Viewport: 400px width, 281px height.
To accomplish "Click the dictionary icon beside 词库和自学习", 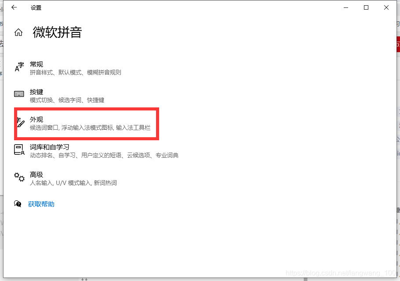I will [x=19, y=149].
